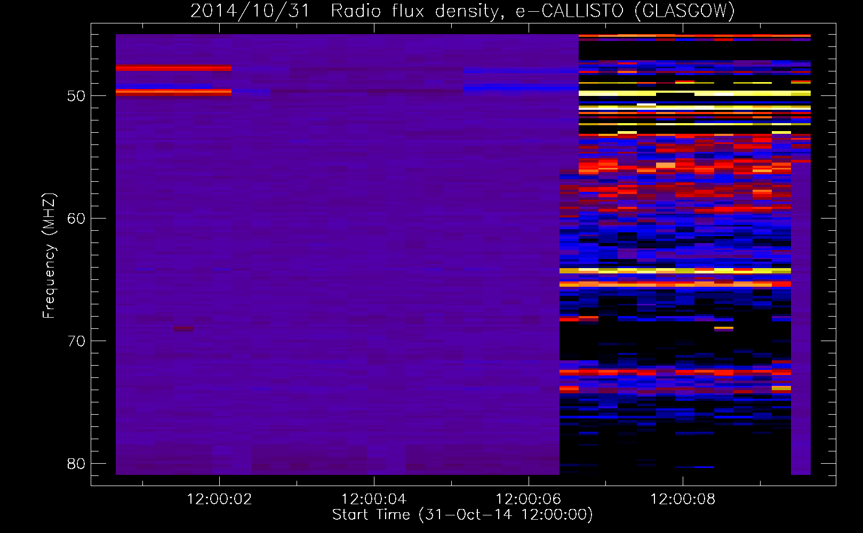The height and width of the screenshot is (533, 863).
Task: Select the 12:00:02 time tick label
Action: coord(219,499)
